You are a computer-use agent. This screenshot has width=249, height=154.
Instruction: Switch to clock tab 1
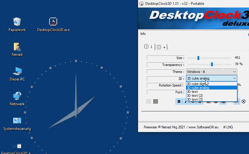(148, 47)
